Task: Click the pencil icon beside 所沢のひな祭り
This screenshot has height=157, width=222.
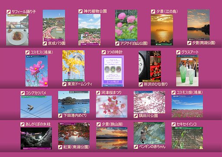Action: (141, 84)
